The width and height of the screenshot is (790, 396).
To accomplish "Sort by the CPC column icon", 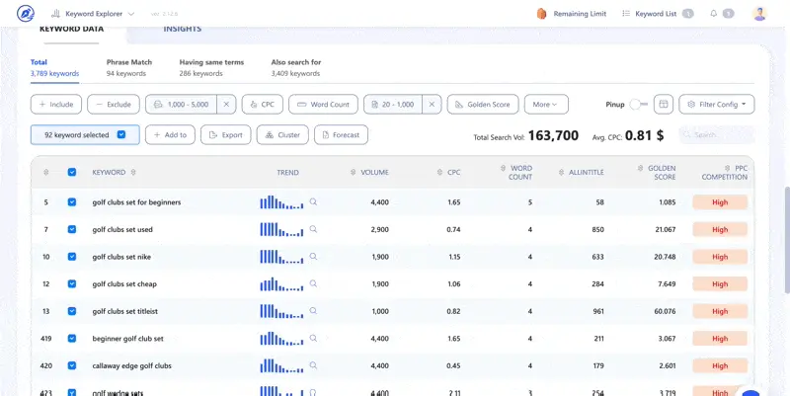I will pos(439,172).
